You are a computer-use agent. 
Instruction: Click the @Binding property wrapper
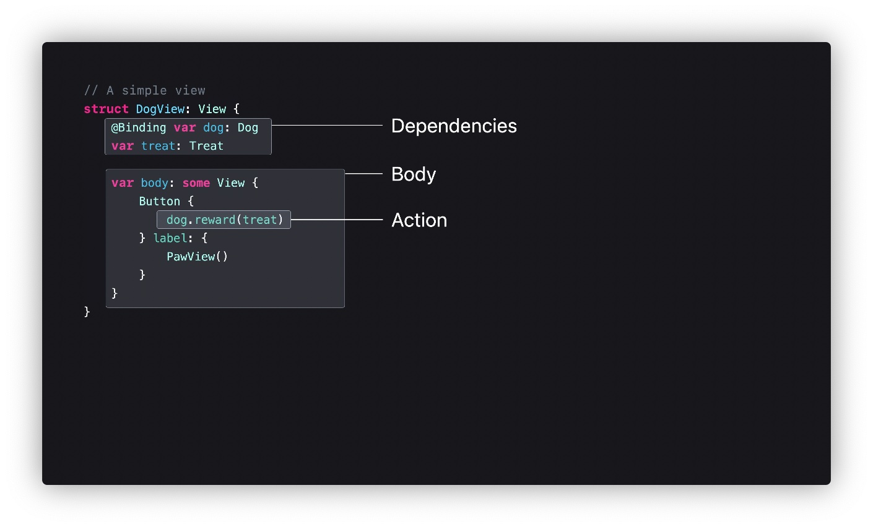click(139, 128)
